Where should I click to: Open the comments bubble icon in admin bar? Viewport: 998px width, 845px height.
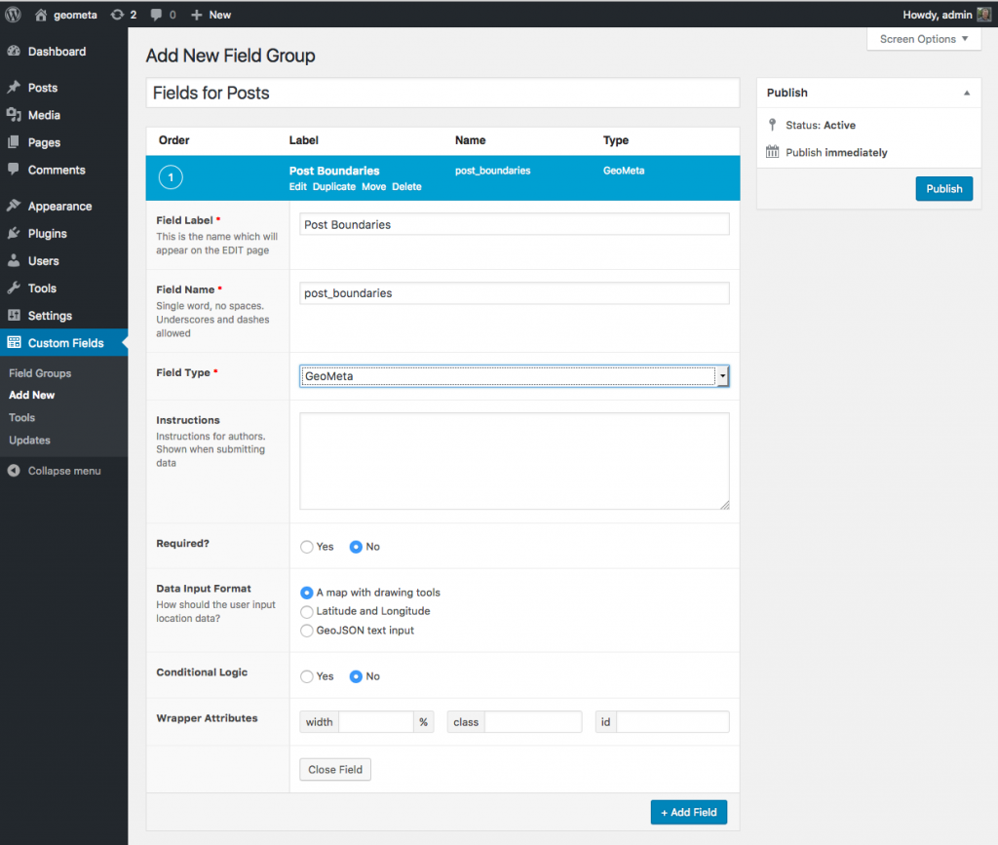point(156,15)
